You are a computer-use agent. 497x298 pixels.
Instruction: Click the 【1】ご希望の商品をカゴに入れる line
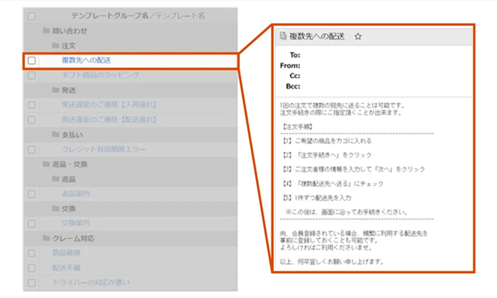(x=326, y=141)
